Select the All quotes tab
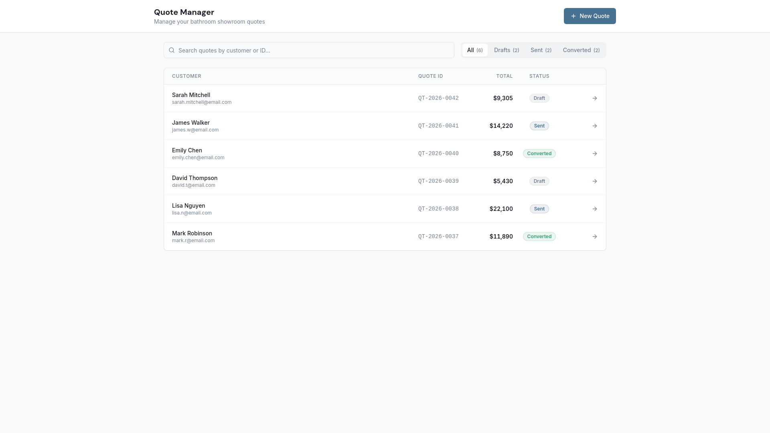Screen dimensions: 770x433 pos(475,50)
